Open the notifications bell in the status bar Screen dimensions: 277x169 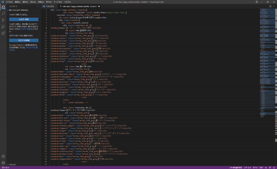274,168
